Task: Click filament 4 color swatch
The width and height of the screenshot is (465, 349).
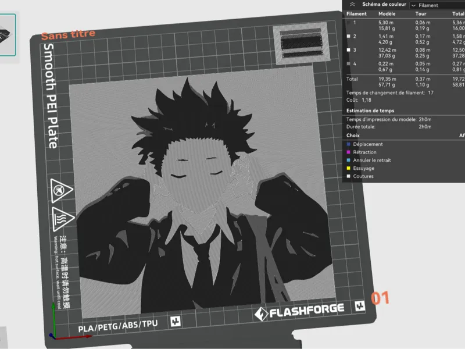Action: [348, 63]
